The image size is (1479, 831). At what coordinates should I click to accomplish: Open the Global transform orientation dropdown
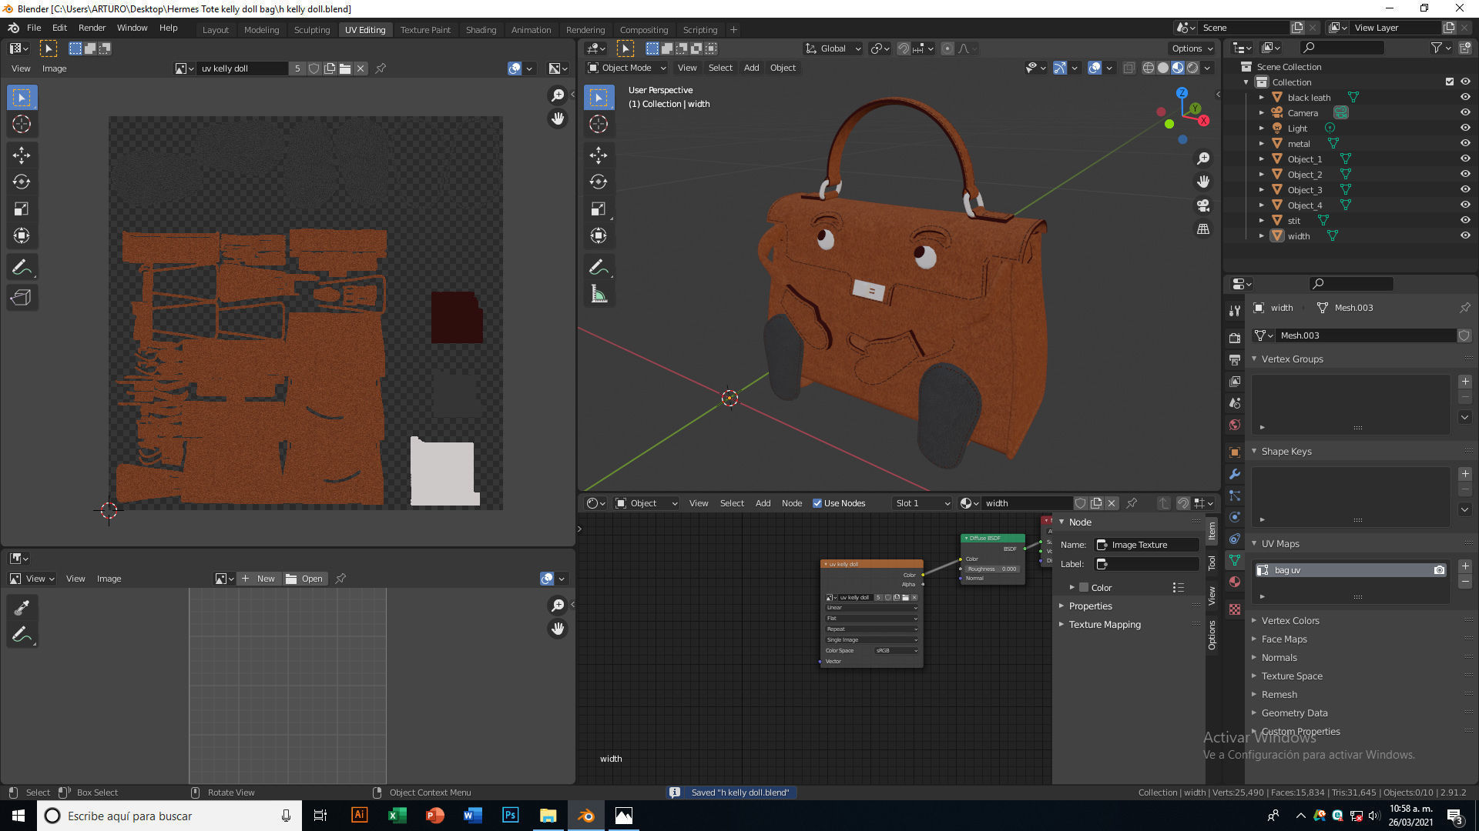833,48
